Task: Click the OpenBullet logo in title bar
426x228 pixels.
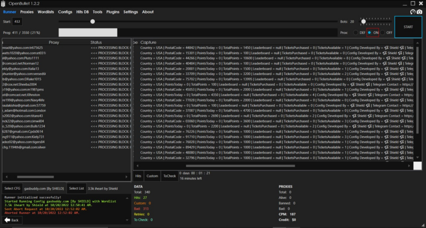Action: 3,4
